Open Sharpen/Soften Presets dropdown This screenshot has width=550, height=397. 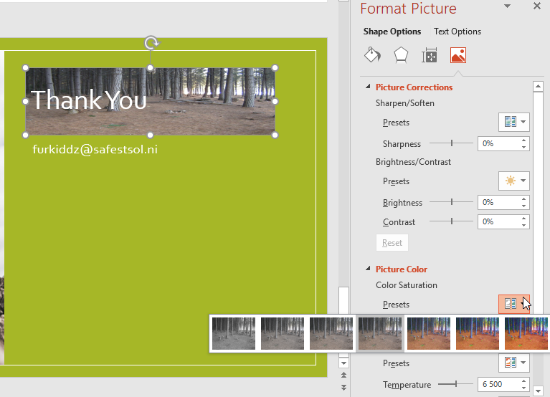[514, 122]
